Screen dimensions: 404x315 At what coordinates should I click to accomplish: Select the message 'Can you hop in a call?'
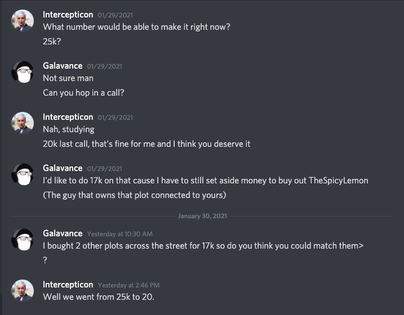[83, 93]
